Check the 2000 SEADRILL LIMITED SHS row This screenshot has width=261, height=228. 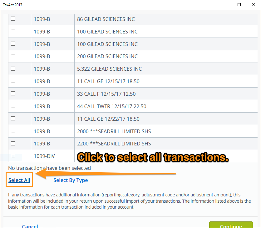(x=12, y=131)
